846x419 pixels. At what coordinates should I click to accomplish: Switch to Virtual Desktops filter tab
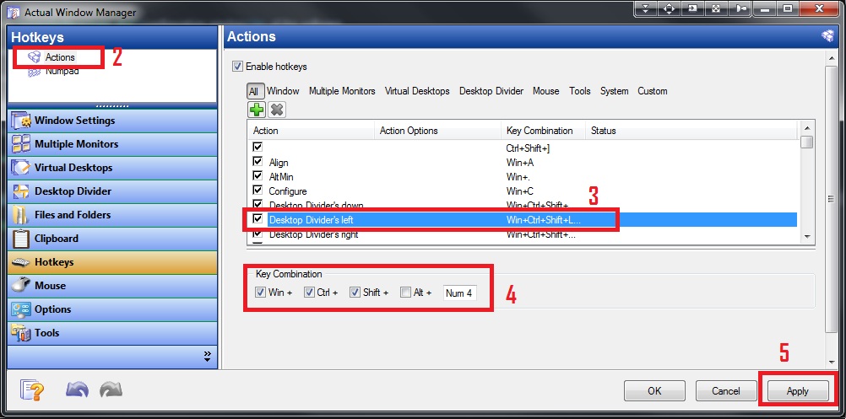pyautogui.click(x=417, y=91)
